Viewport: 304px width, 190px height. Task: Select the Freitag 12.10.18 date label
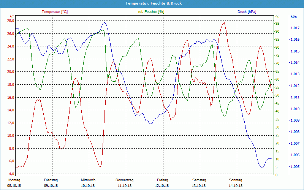tap(162, 183)
